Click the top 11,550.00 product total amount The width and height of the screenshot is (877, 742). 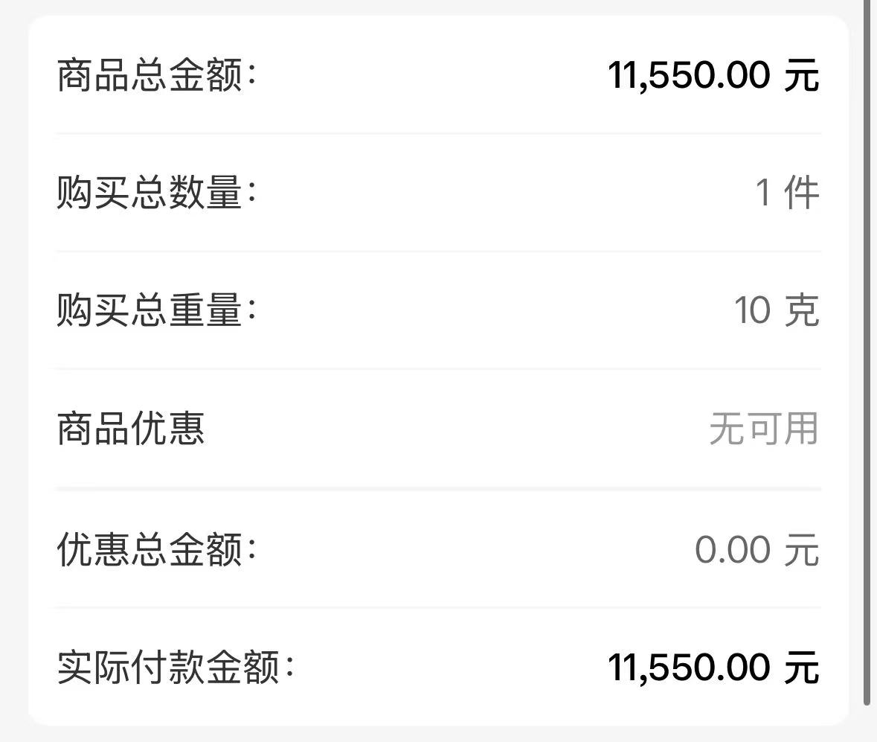coord(688,76)
